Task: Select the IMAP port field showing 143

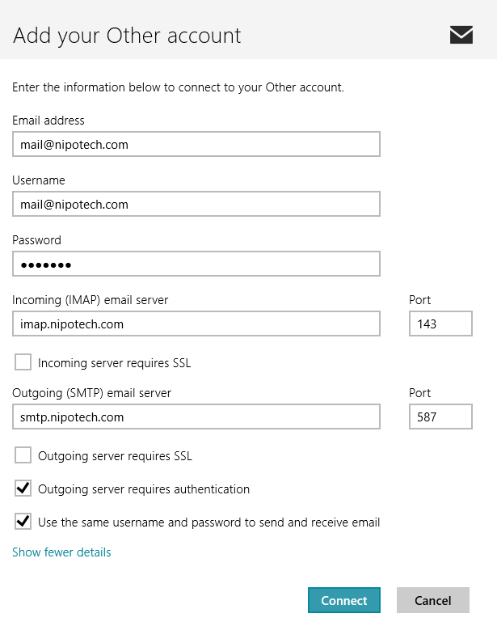Action: (x=440, y=324)
